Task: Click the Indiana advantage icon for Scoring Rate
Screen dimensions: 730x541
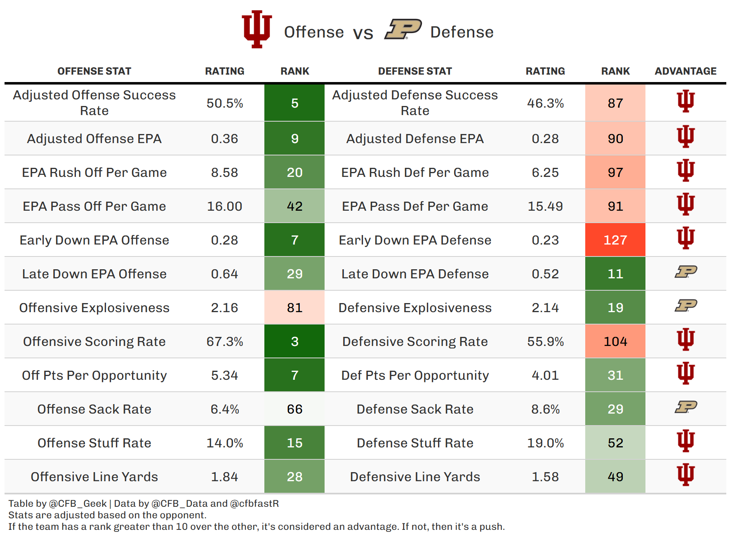Action: click(x=685, y=339)
